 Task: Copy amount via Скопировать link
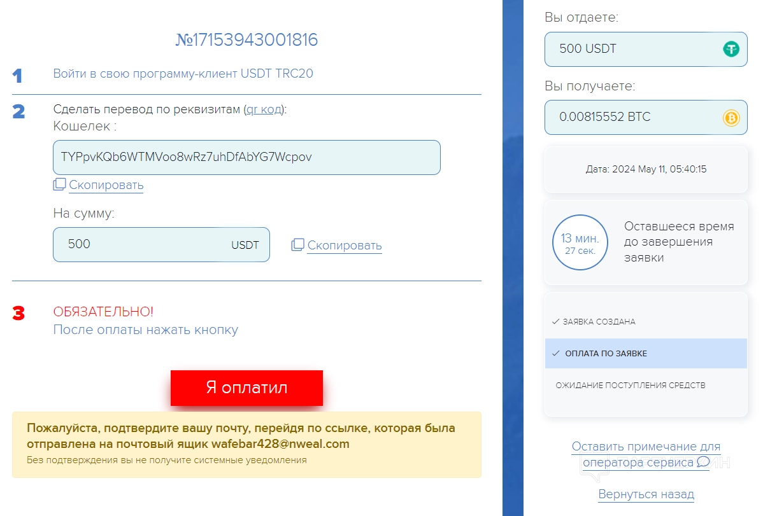345,246
